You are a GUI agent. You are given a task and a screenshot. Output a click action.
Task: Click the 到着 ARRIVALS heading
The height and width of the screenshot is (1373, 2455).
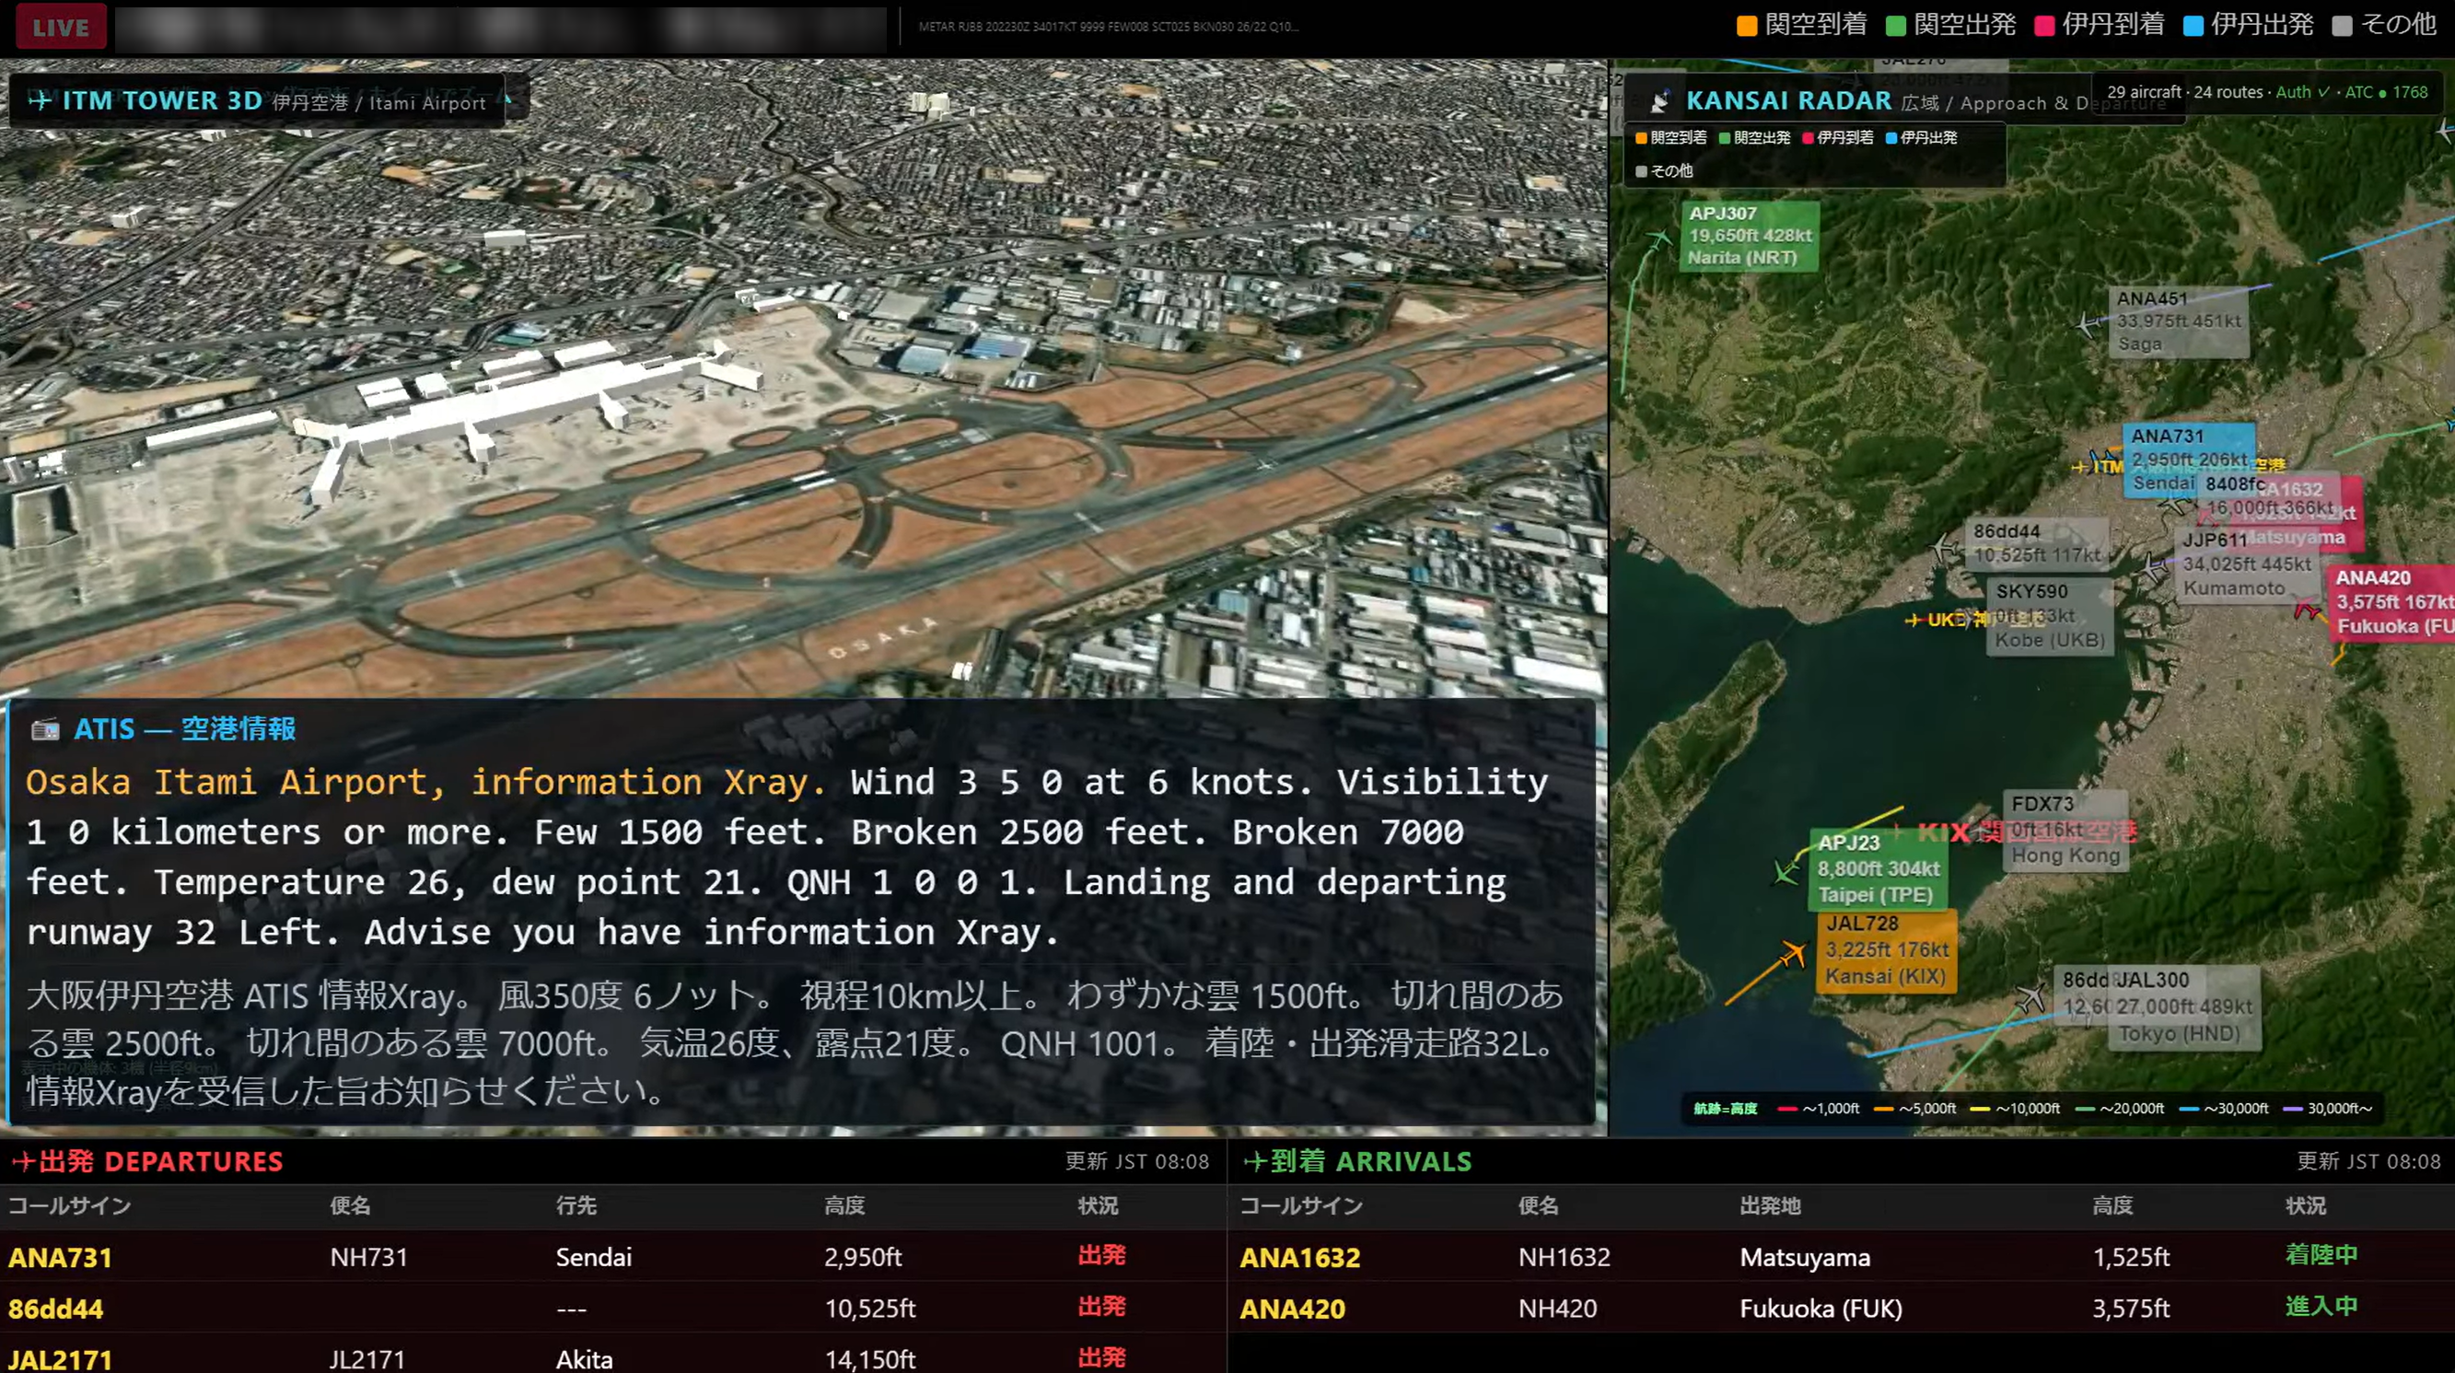click(x=1371, y=1161)
